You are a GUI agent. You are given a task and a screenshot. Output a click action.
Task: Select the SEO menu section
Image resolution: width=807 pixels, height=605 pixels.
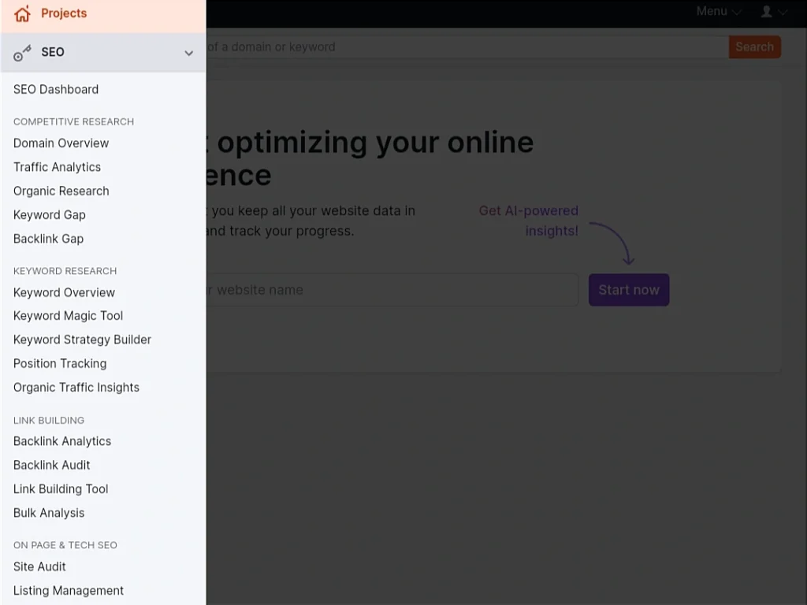pyautogui.click(x=103, y=53)
